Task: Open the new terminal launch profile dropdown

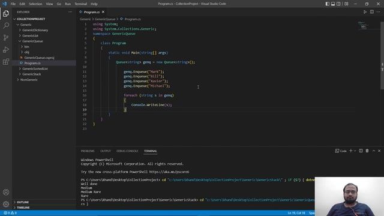Action: [355, 151]
